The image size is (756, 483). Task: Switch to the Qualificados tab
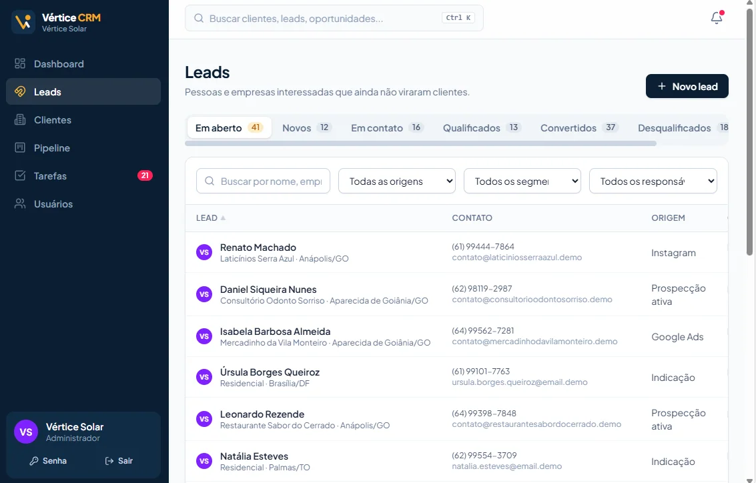click(482, 127)
